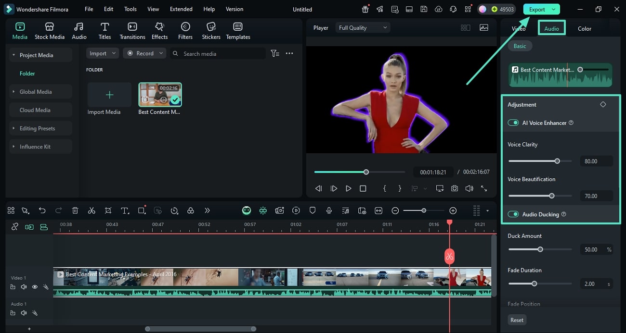This screenshot has height=333, width=626.
Task: Click the scopes image icon in player header
Action: (x=483, y=28)
